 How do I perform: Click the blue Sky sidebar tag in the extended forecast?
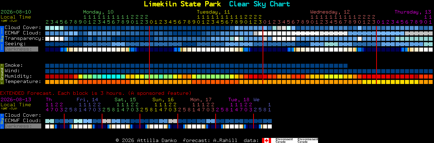[2, 121]
